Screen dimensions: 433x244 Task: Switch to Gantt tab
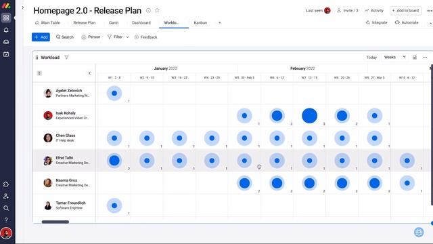pyautogui.click(x=114, y=22)
